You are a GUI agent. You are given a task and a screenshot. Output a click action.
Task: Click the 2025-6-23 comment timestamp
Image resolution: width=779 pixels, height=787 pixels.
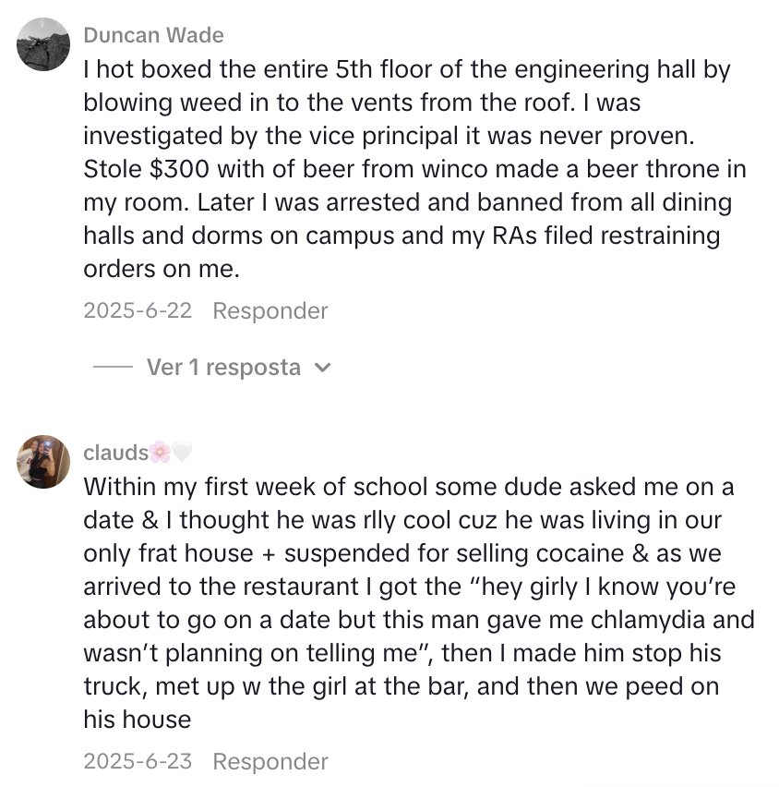click(x=138, y=761)
